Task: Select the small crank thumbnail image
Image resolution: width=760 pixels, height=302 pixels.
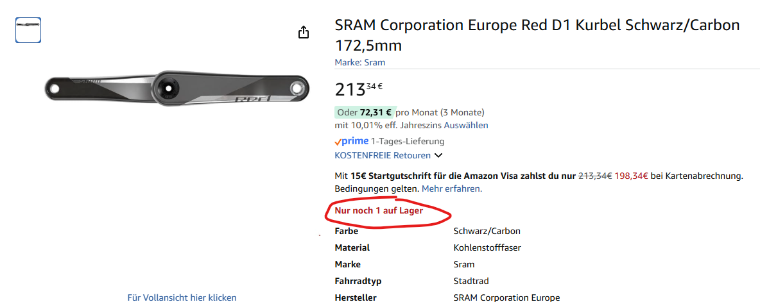Action: tap(28, 30)
